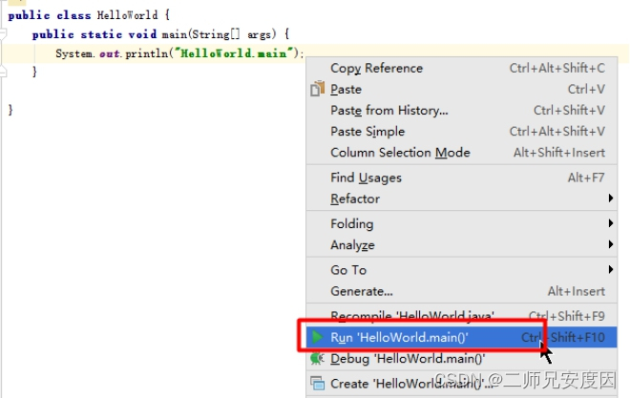630x398 pixels.
Task: Select Debug 'HelloWorld.main()' entry
Action: [461, 358]
